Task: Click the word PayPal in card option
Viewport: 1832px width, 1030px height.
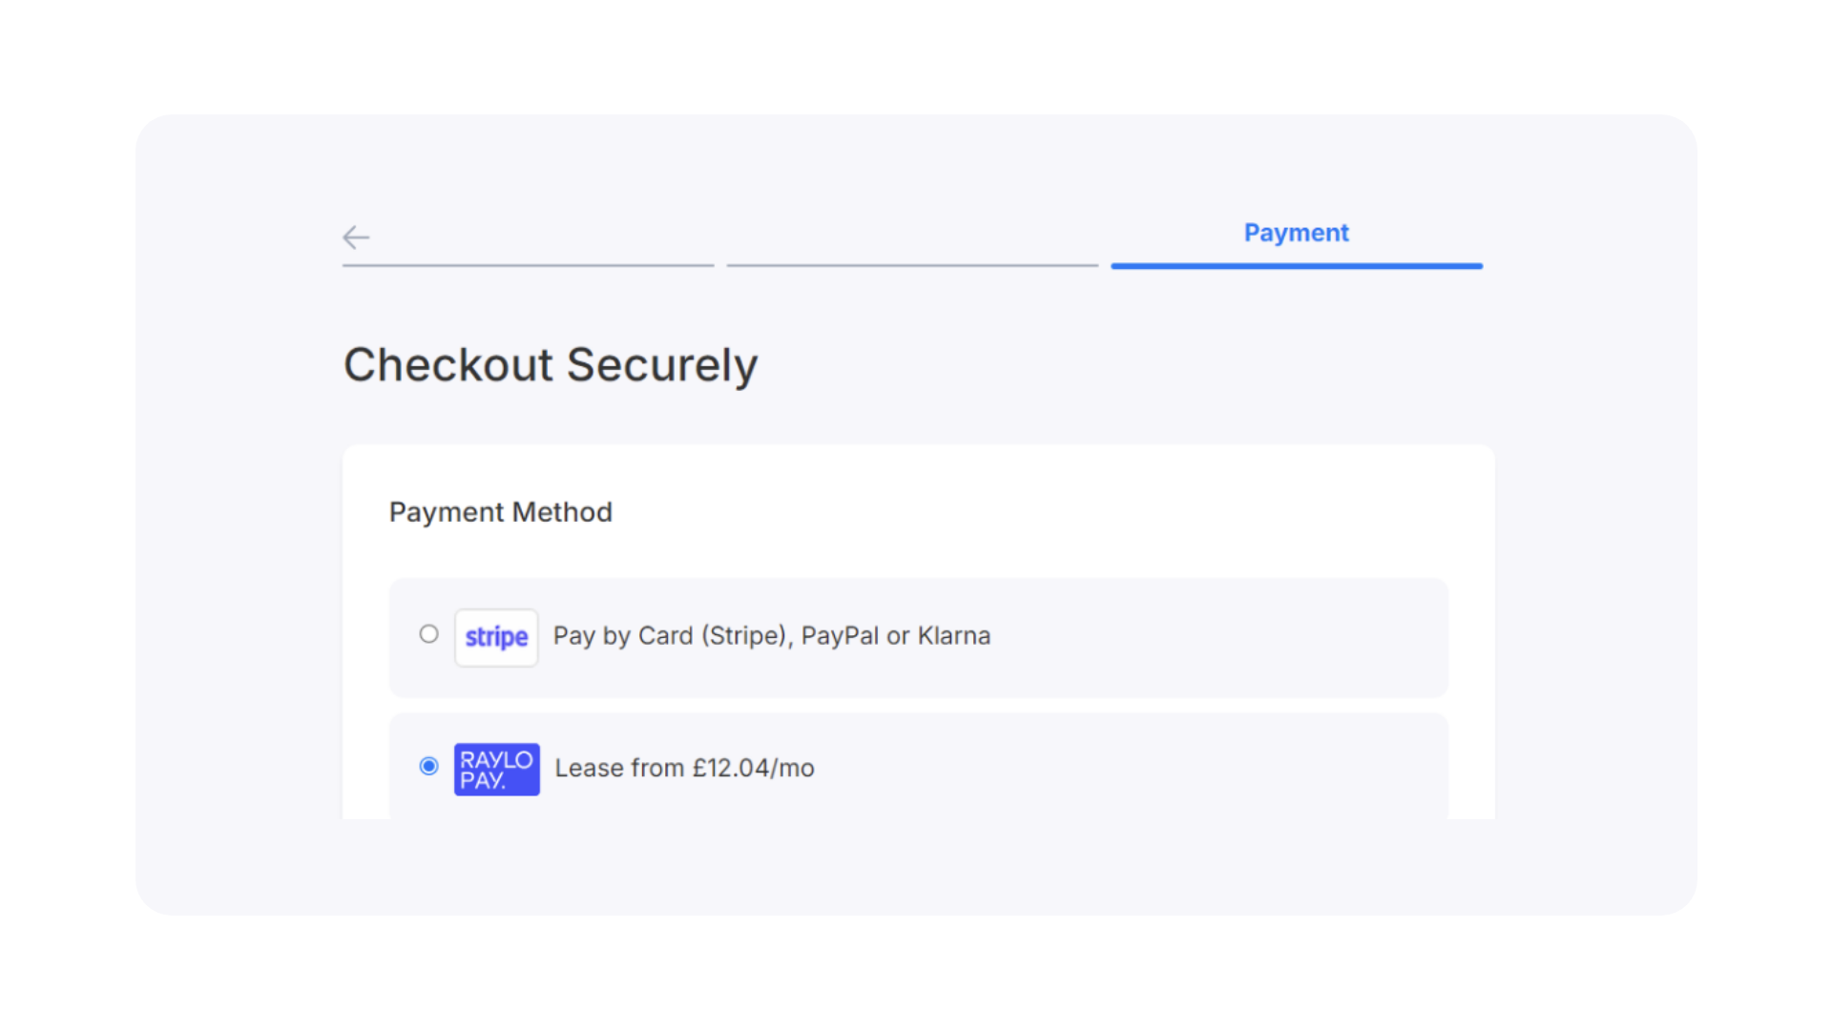Action: (x=840, y=635)
